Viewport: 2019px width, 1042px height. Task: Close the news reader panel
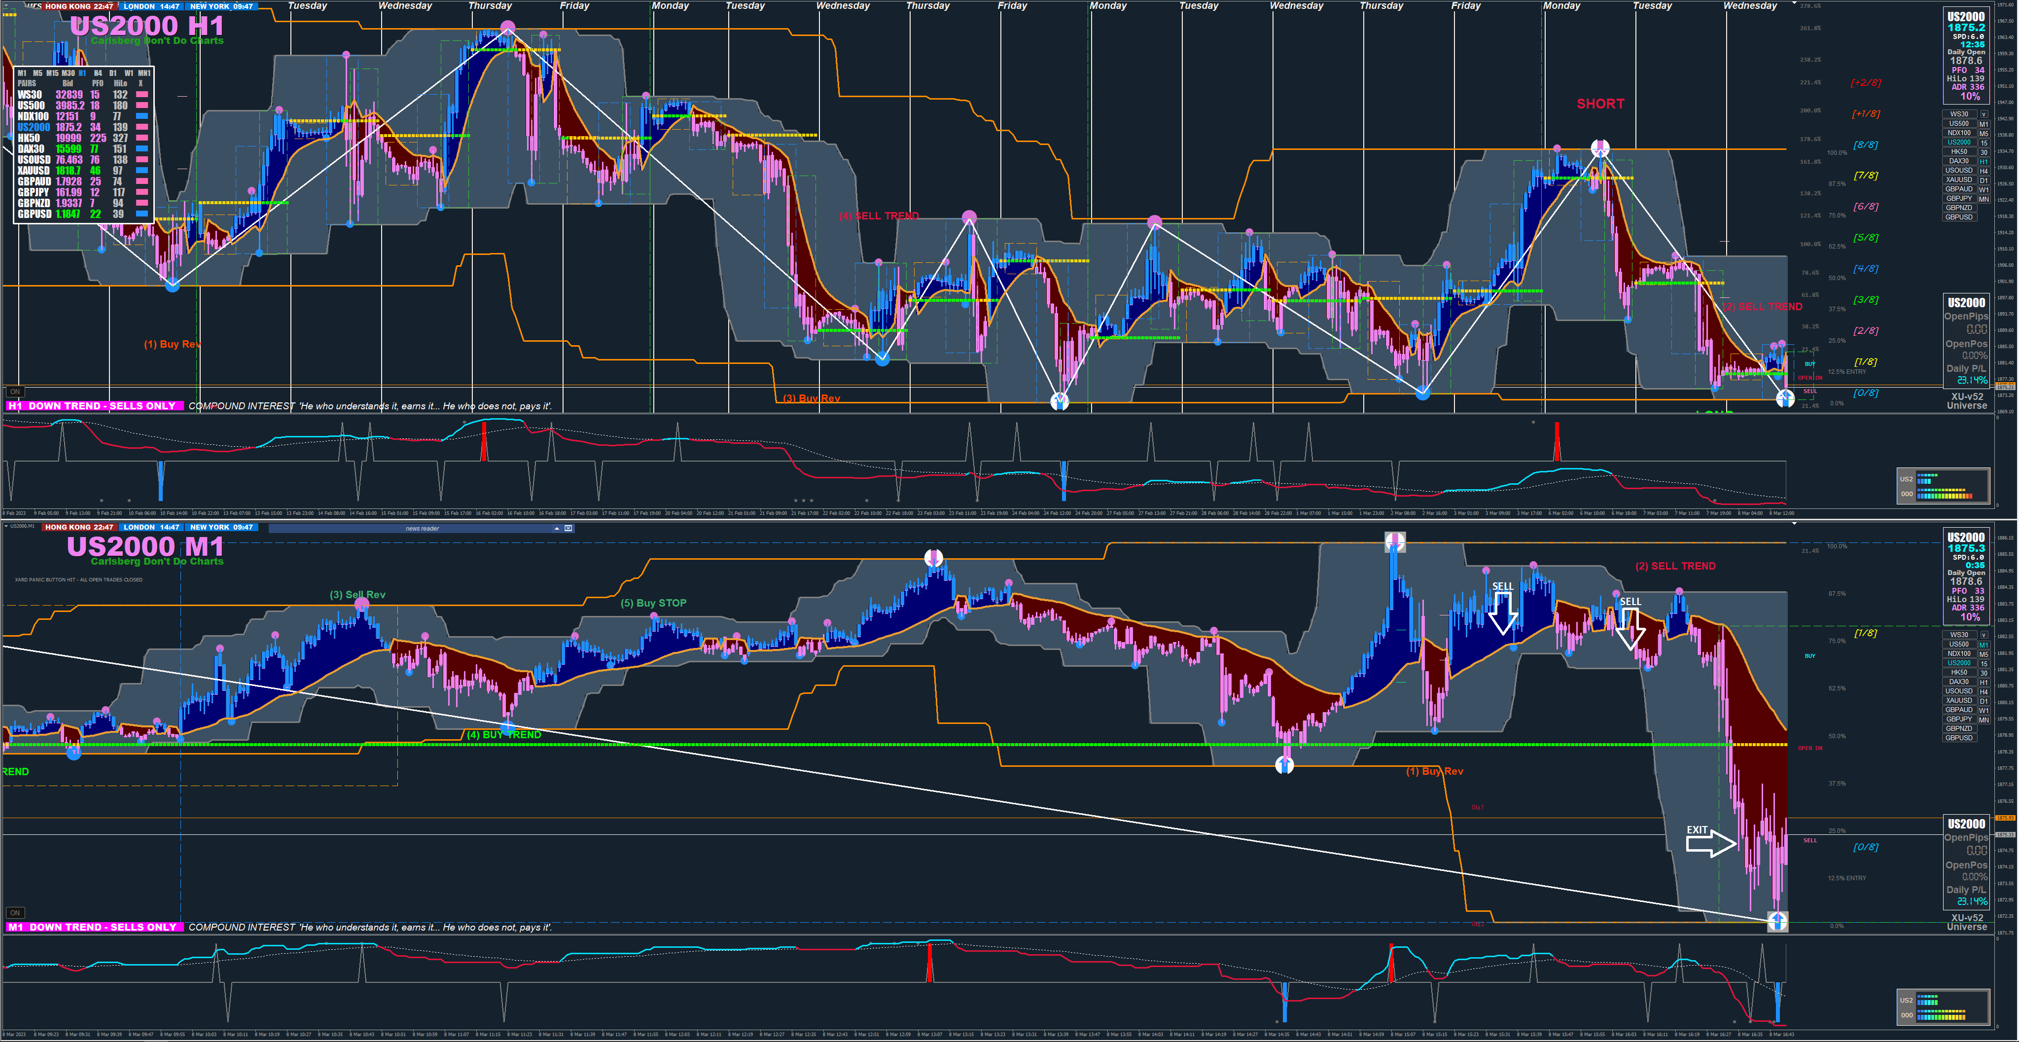(x=568, y=529)
